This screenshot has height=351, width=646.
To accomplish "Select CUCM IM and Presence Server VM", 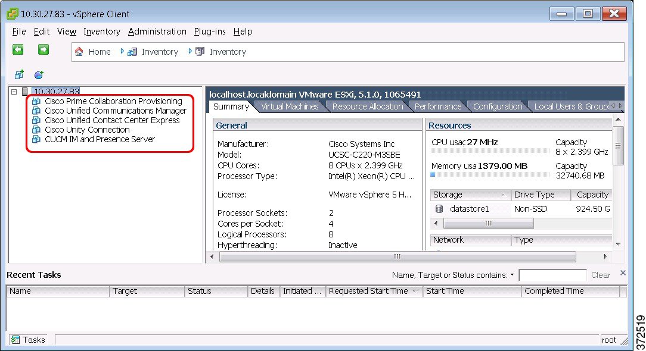I will coord(100,139).
